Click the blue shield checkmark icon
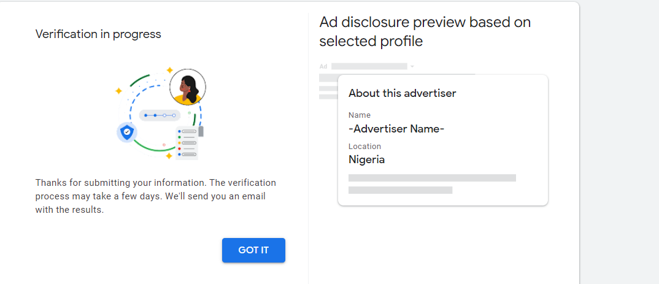659x284 pixels. click(x=126, y=131)
